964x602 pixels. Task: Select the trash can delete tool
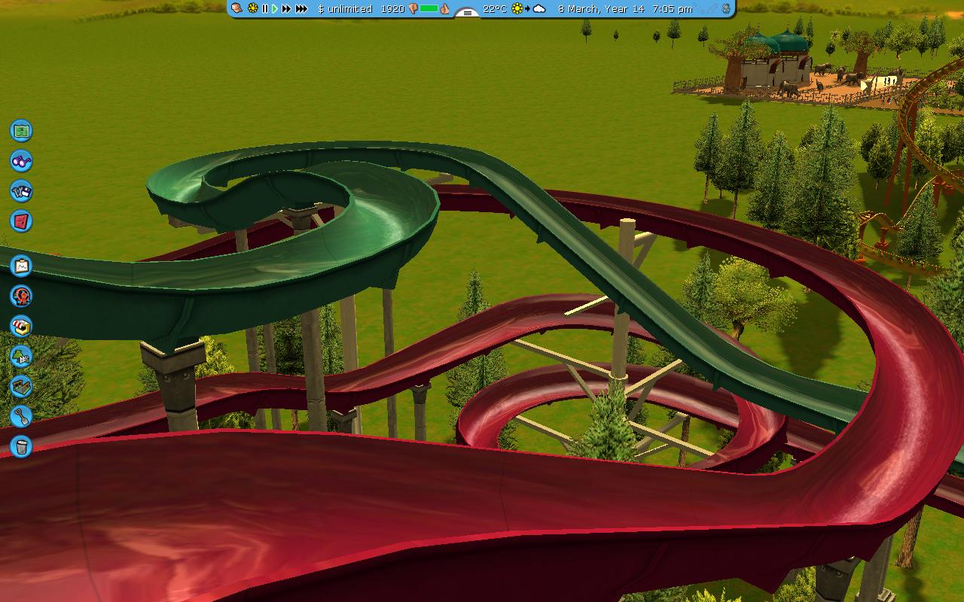21,446
